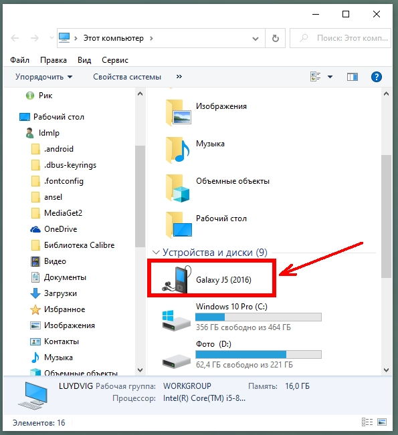Image resolution: width=398 pixels, height=435 pixels.
Task: Open the Файл menu
Action: click(19, 60)
